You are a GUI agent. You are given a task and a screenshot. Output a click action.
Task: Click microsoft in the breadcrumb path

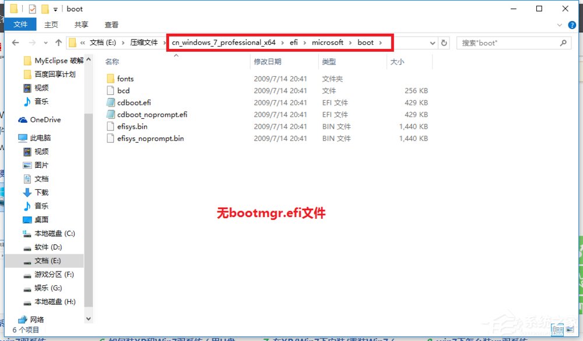tap(328, 42)
